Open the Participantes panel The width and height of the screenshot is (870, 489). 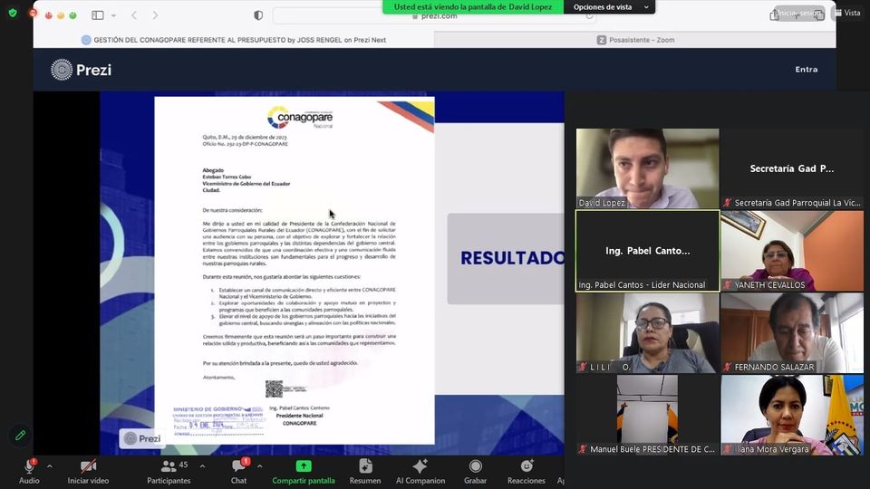point(169,466)
